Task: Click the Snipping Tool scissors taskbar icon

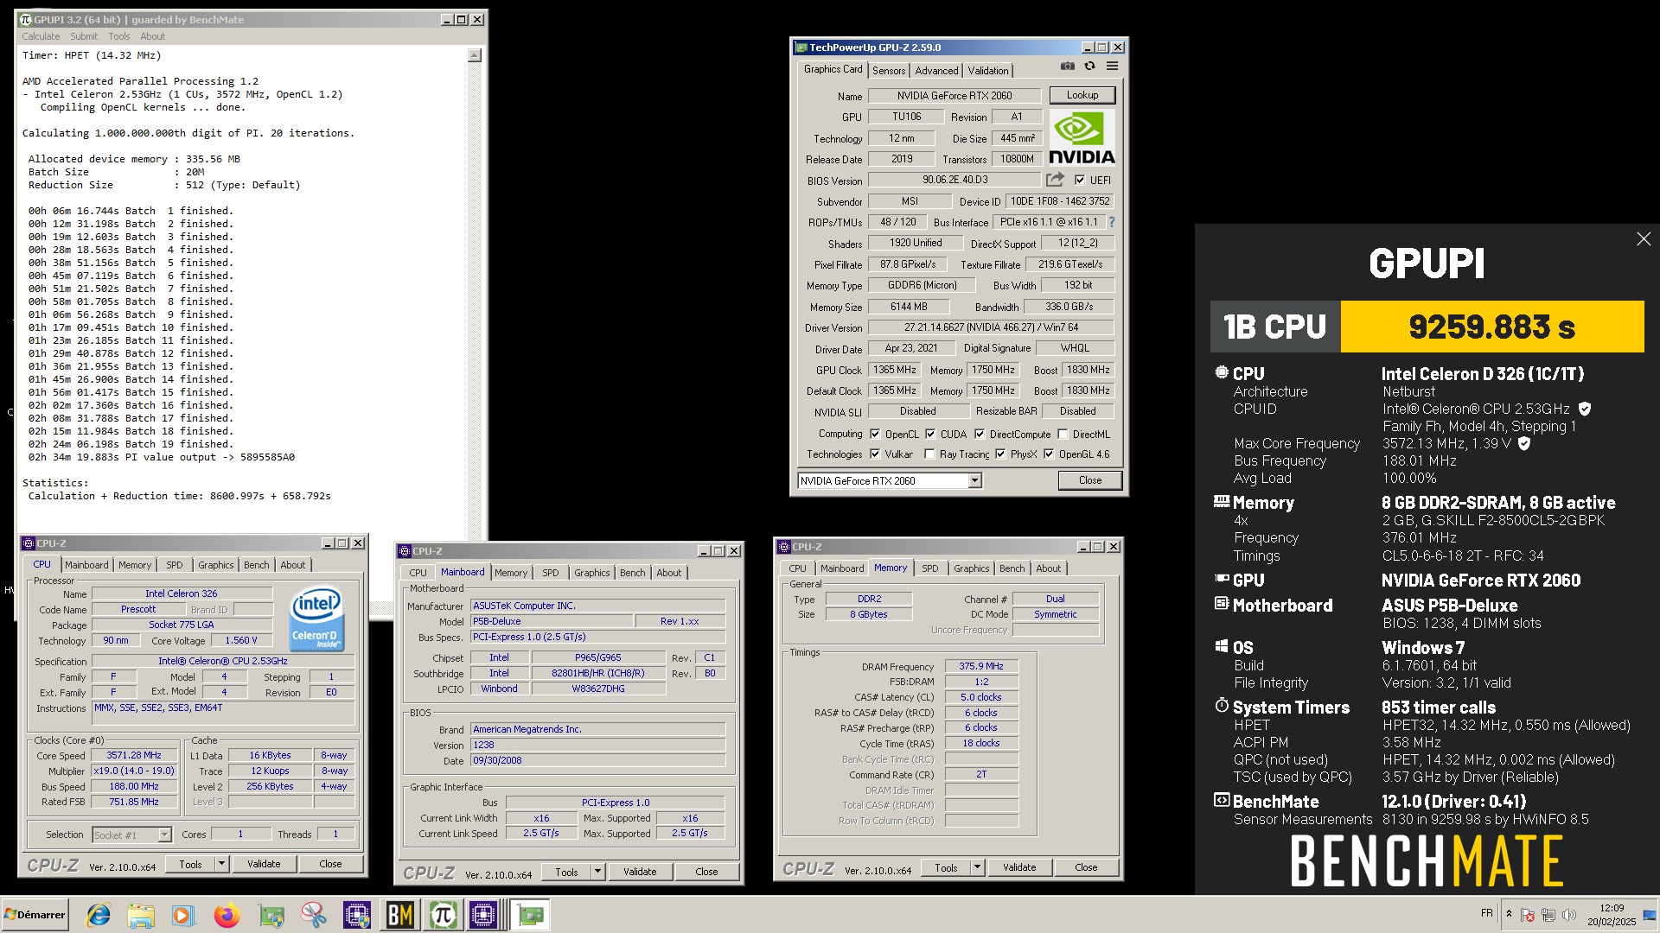Action: (x=313, y=915)
